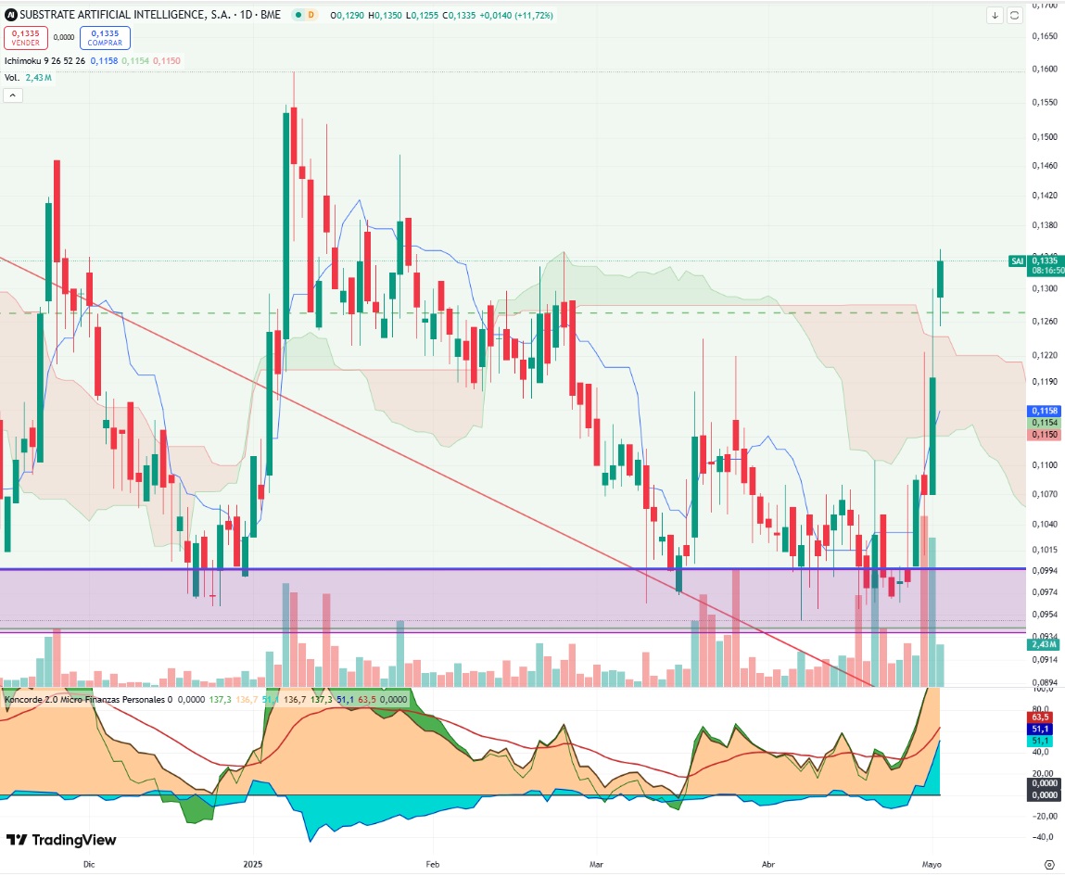
Task: Collapse the indicator legend with the caret button
Action: pos(12,95)
